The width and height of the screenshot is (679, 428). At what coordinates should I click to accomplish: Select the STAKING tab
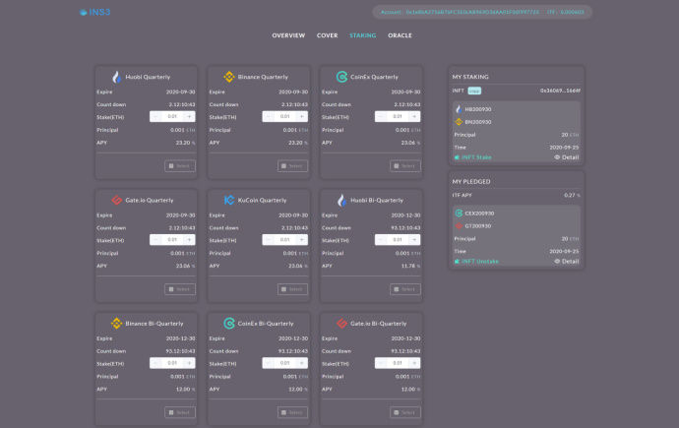click(x=362, y=35)
